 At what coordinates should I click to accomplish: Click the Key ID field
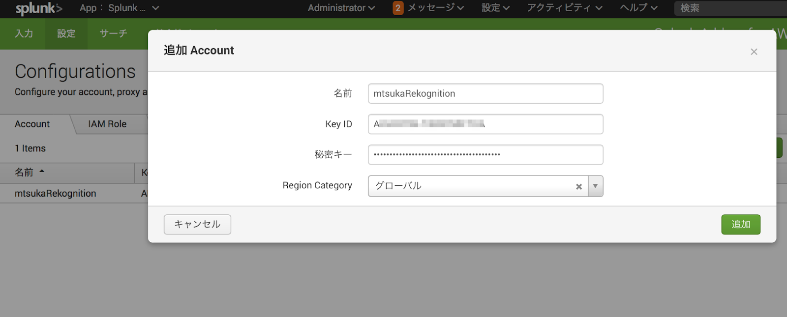(x=485, y=124)
